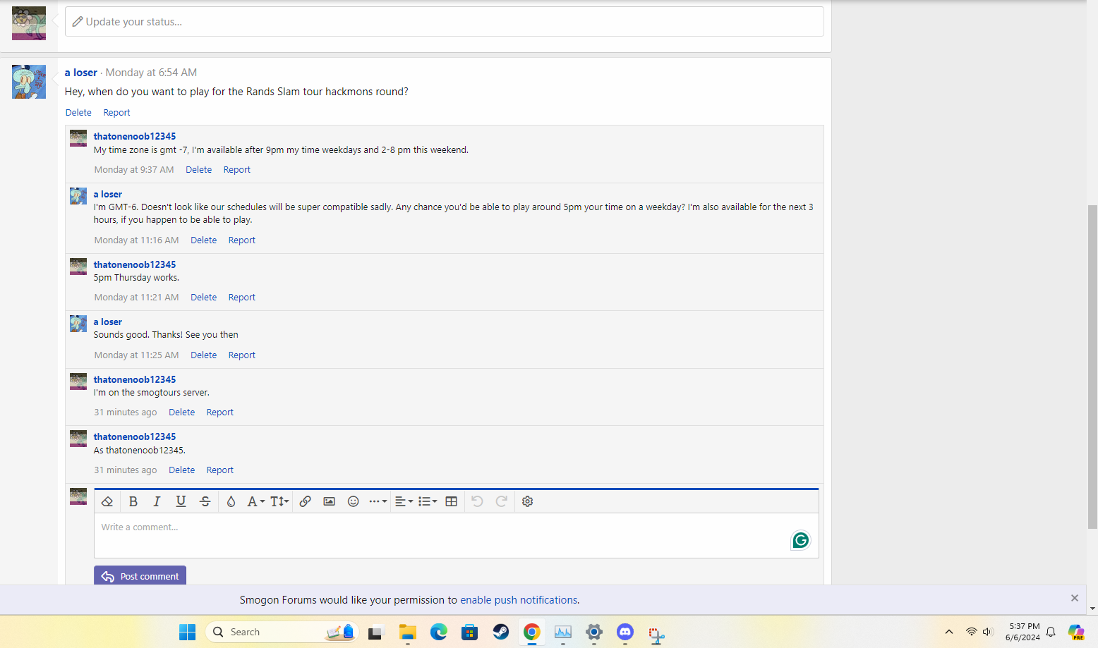Image resolution: width=1098 pixels, height=648 pixels.
Task: Open the text alignment dropdown
Action: [x=404, y=501]
